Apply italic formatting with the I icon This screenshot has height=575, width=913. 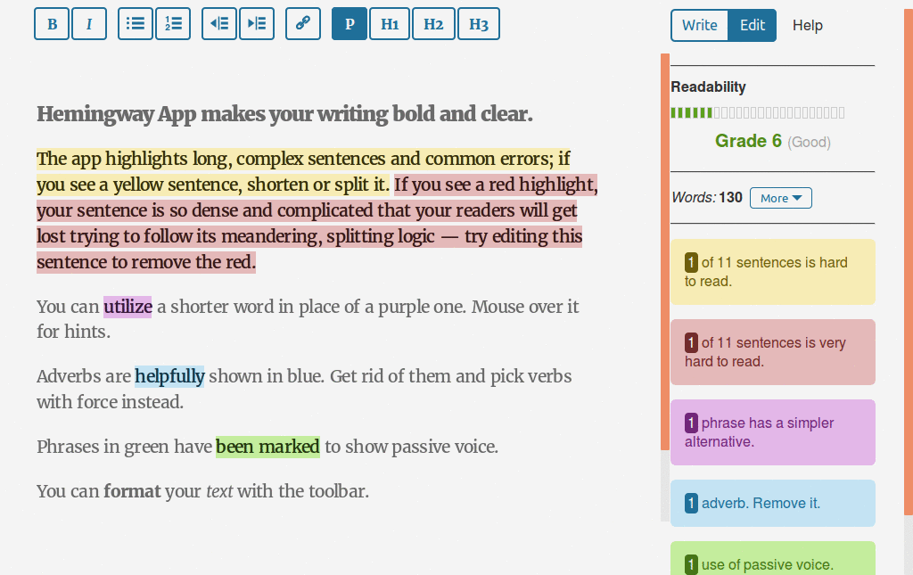pyautogui.click(x=89, y=23)
